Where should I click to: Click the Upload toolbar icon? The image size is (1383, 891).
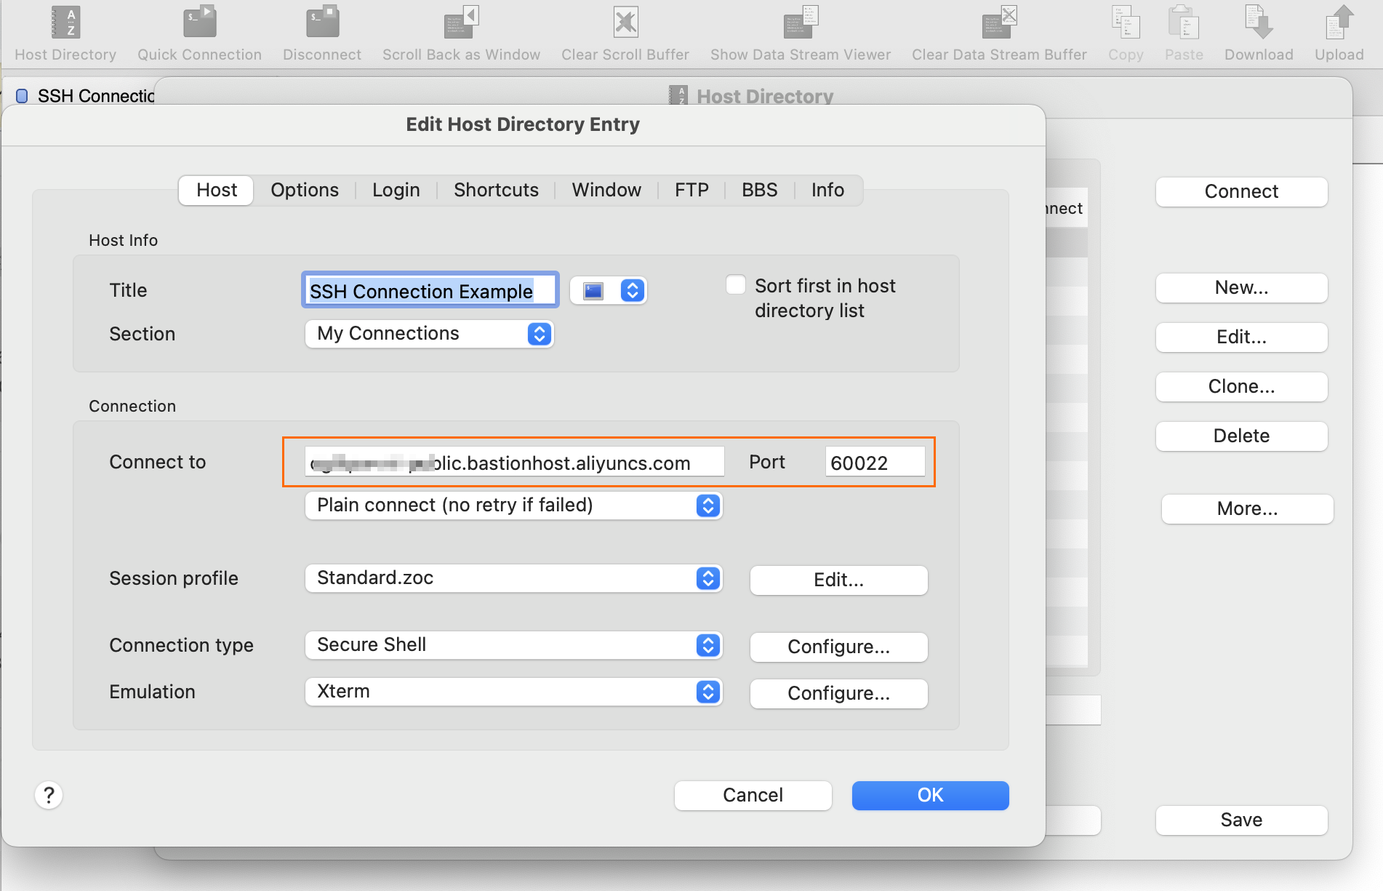click(x=1339, y=23)
